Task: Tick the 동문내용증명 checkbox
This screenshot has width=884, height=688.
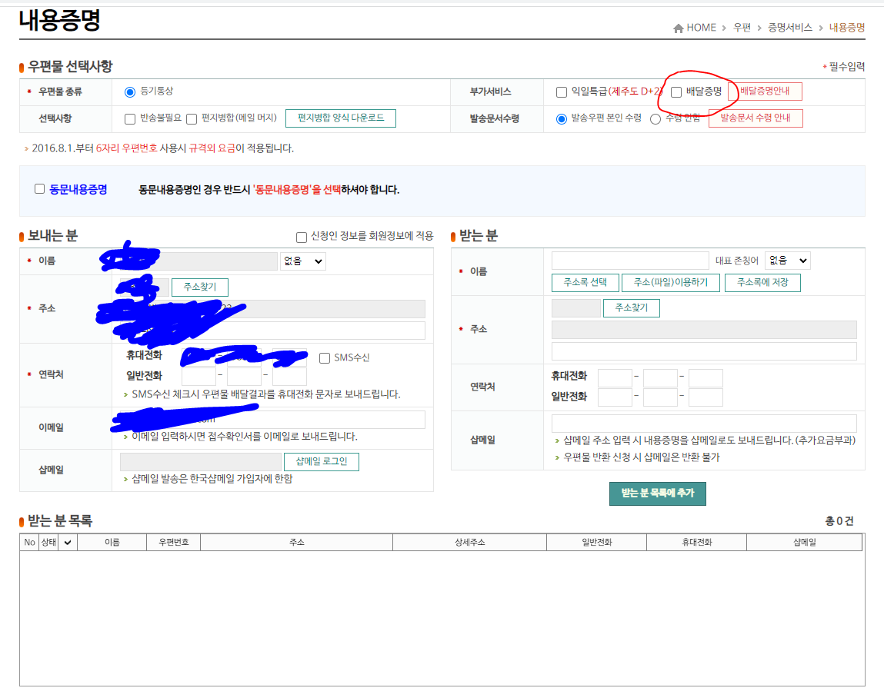Action: [39, 189]
